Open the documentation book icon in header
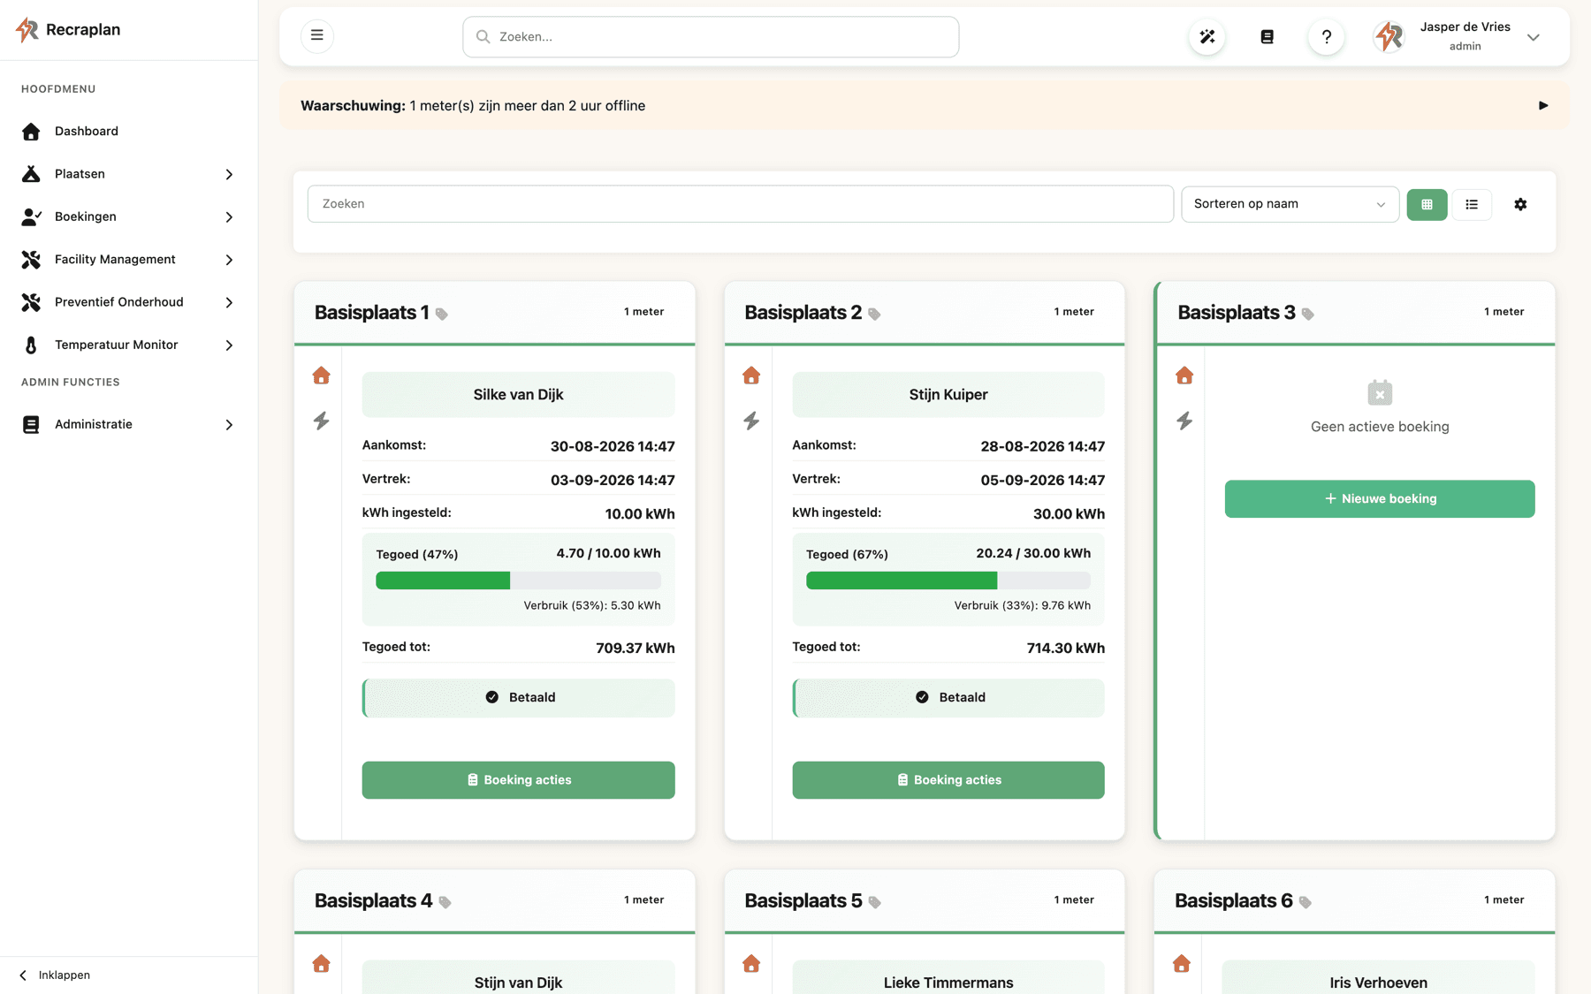This screenshot has height=994, width=1591. click(x=1267, y=37)
